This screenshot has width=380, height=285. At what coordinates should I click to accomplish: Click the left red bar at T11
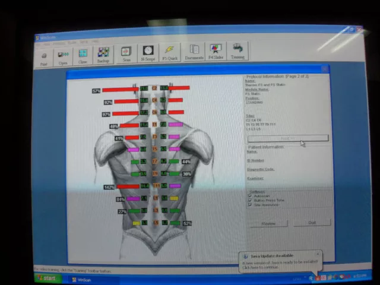coord(128,186)
